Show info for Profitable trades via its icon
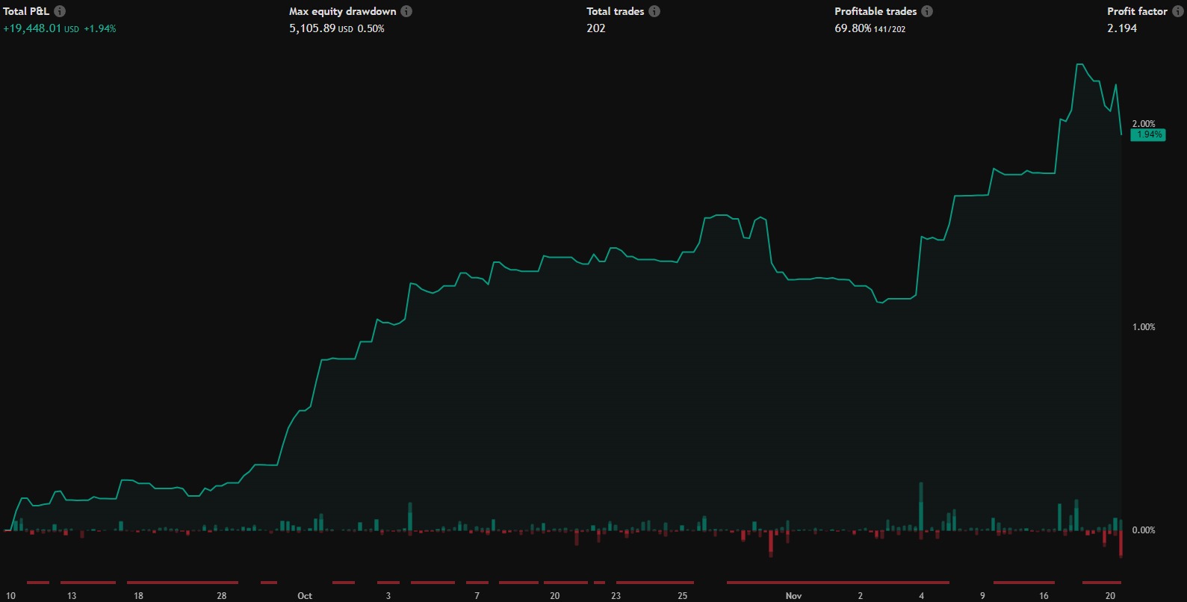This screenshot has width=1187, height=602. pos(927,11)
